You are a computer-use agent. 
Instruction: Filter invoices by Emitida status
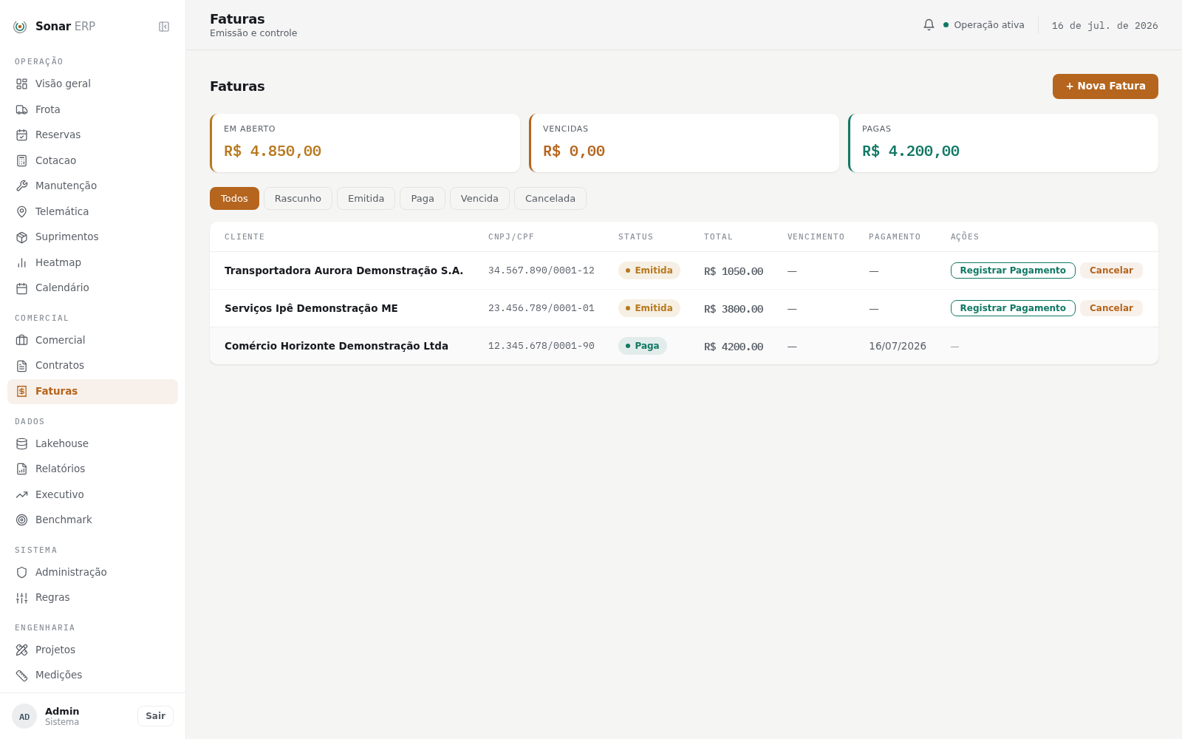(x=366, y=198)
